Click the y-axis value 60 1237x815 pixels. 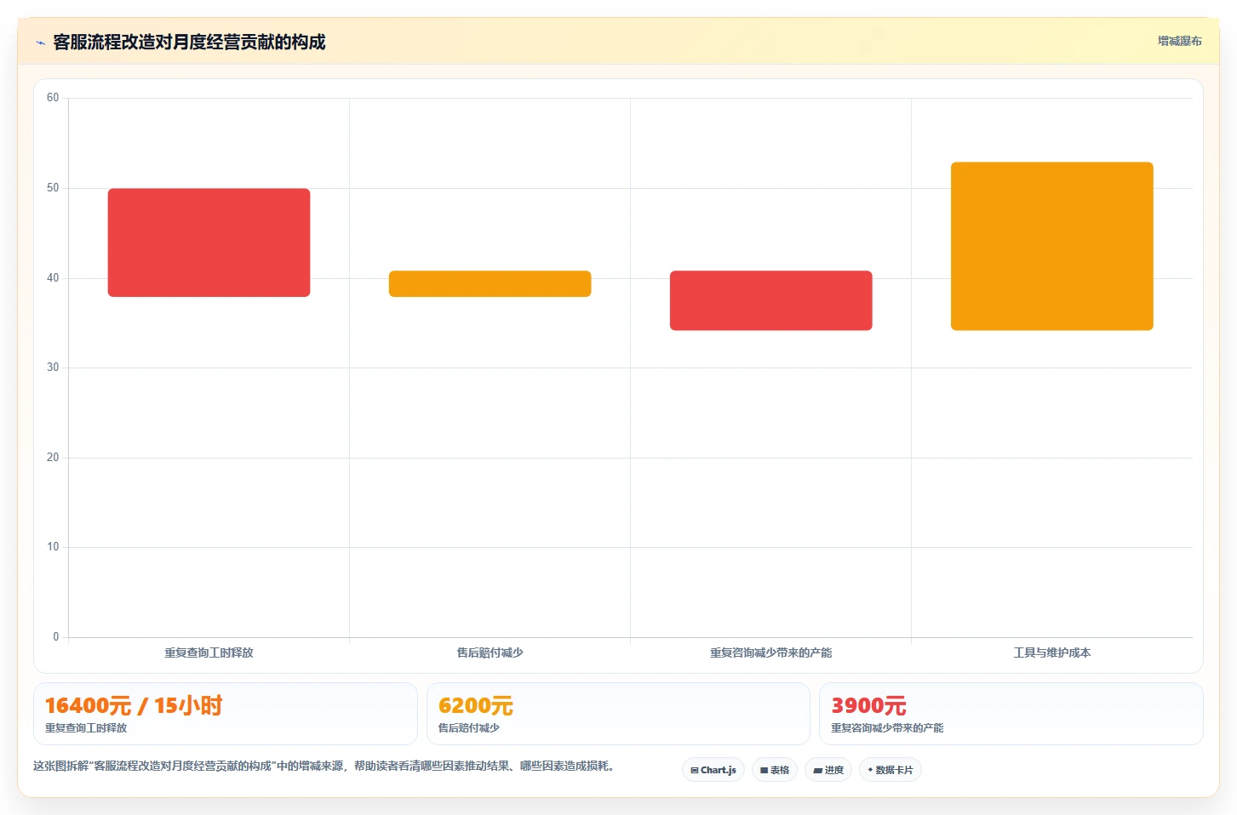53,98
